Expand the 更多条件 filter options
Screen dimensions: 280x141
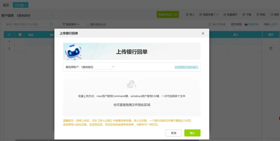(71, 24)
